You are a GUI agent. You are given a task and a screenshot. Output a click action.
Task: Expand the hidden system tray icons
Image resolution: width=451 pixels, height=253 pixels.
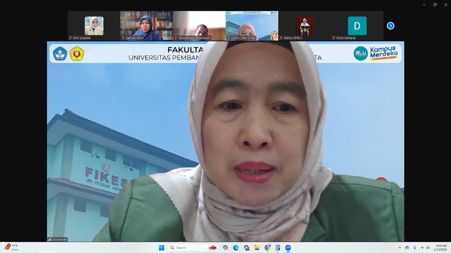click(x=399, y=248)
